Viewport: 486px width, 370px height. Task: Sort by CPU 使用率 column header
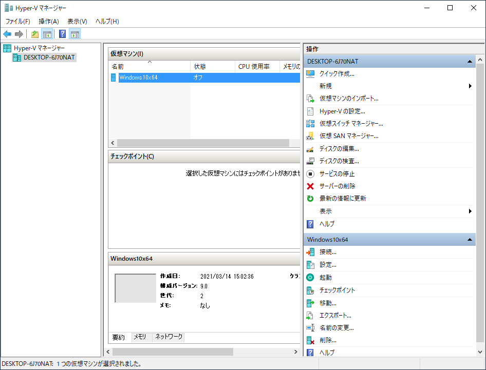click(x=257, y=67)
